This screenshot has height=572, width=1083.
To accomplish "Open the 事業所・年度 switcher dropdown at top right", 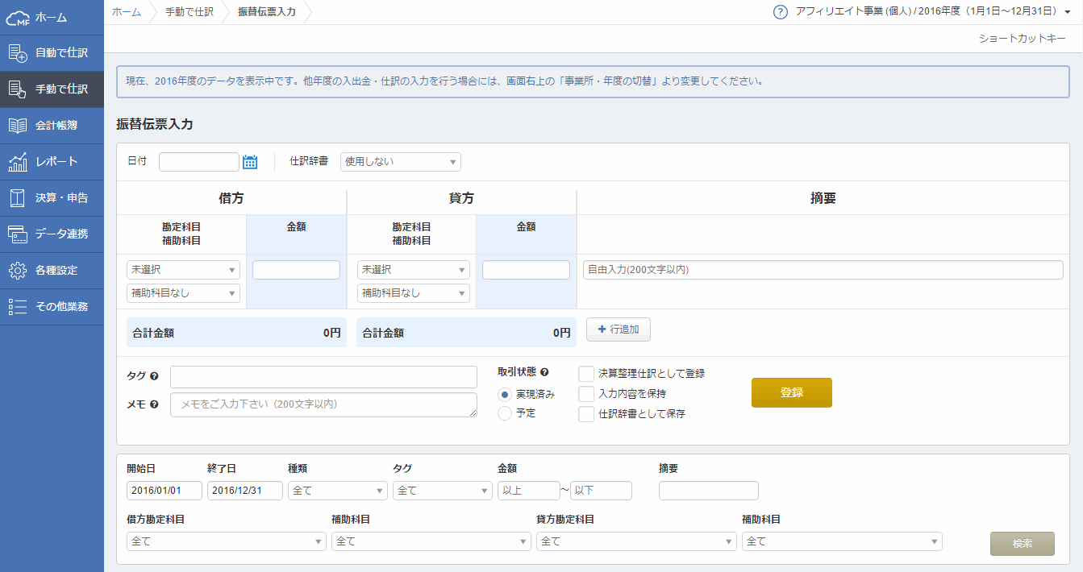I will 932,12.
